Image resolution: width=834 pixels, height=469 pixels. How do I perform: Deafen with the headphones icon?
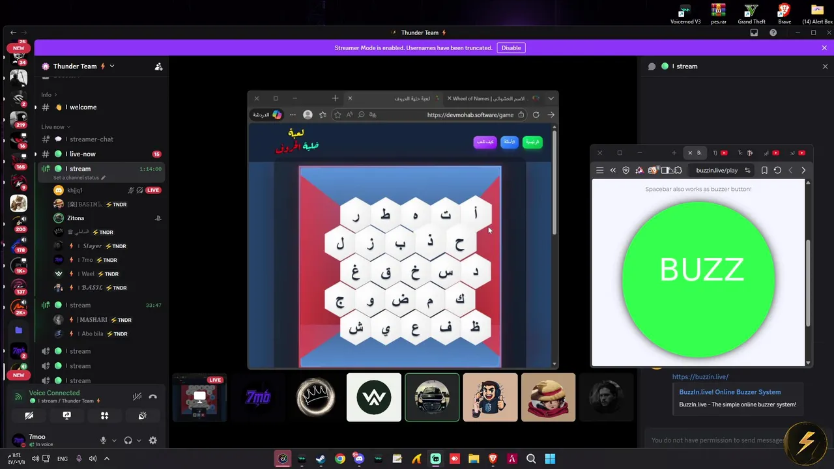(x=128, y=440)
